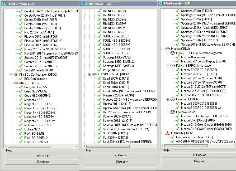This screenshot has height=171, width=236.
Task: Click the Mitsubishi logo beside Mitsubishi (OBD2)
Action: [x=168, y=133]
